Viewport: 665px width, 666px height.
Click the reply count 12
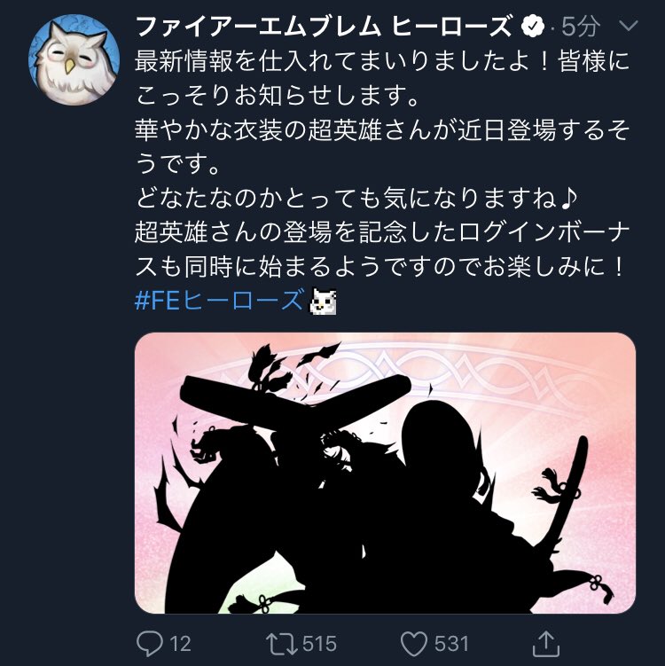click(181, 644)
